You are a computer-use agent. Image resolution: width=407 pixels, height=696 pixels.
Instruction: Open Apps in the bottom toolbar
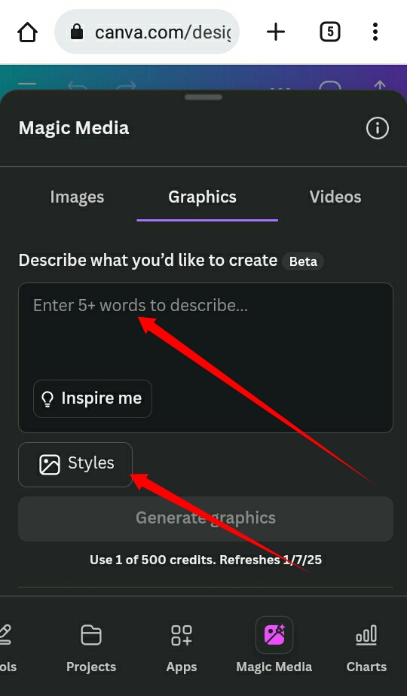(x=182, y=648)
